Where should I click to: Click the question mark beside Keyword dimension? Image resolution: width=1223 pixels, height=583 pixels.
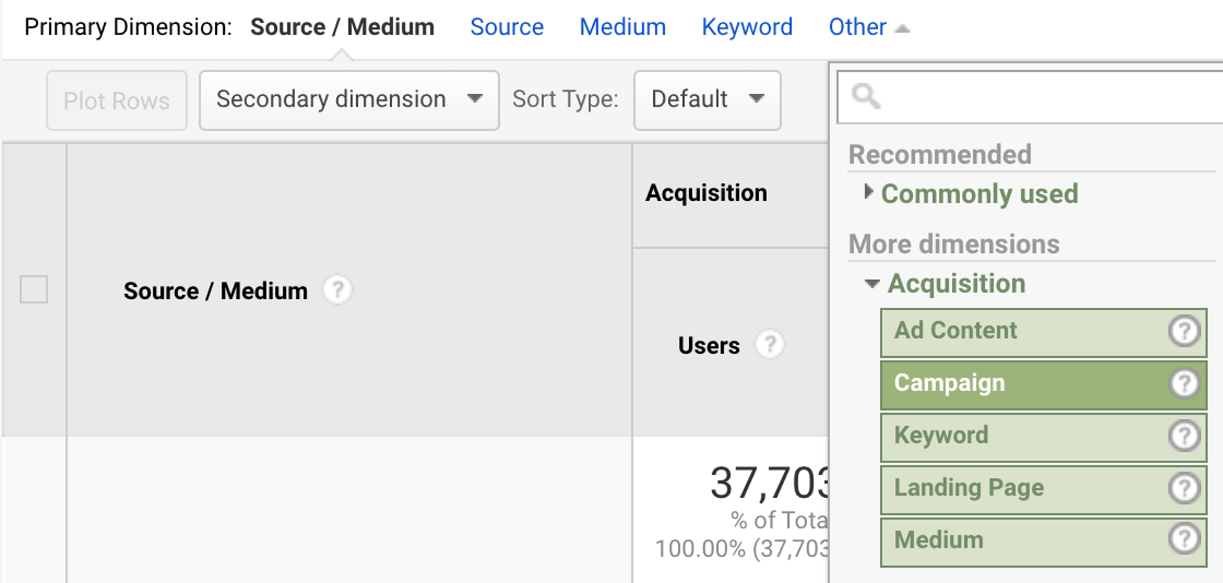point(1184,436)
